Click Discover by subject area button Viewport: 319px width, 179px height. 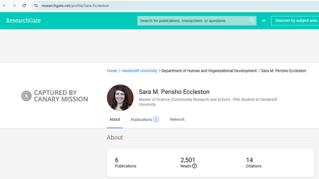coord(295,21)
